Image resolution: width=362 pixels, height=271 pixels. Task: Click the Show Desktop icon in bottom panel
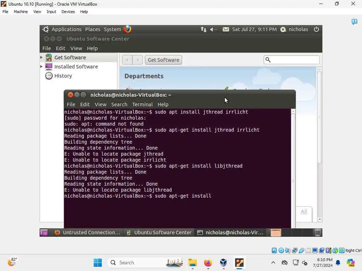[x=44, y=233]
